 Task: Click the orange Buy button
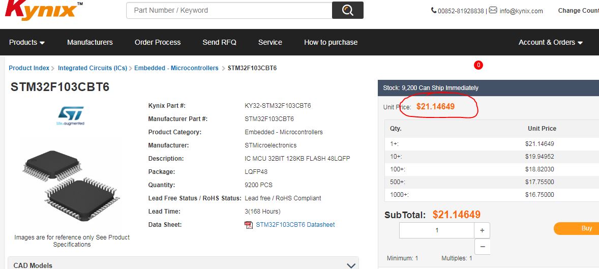(576, 228)
